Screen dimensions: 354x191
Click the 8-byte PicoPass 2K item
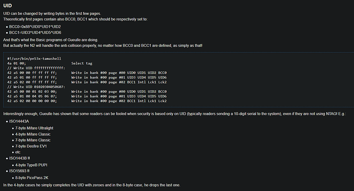[x=32, y=178]
